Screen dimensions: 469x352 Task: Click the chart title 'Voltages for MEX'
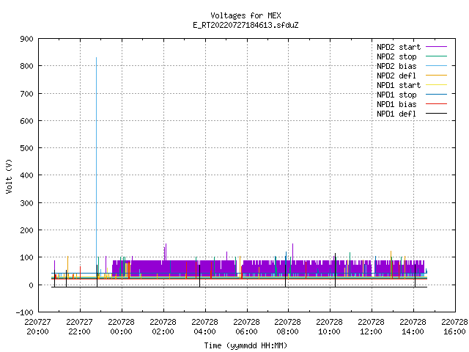coord(245,15)
